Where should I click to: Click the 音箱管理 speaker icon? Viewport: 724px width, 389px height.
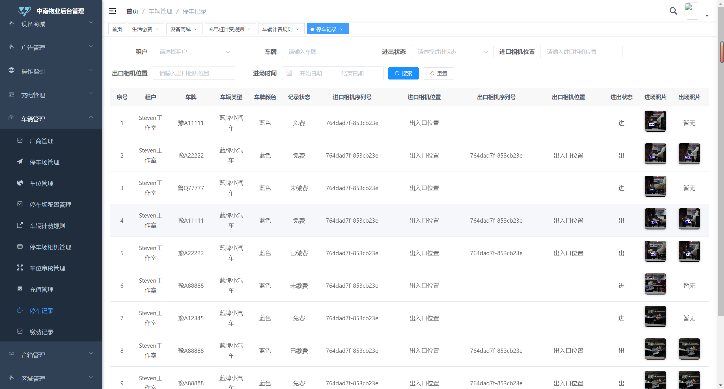tap(11, 354)
